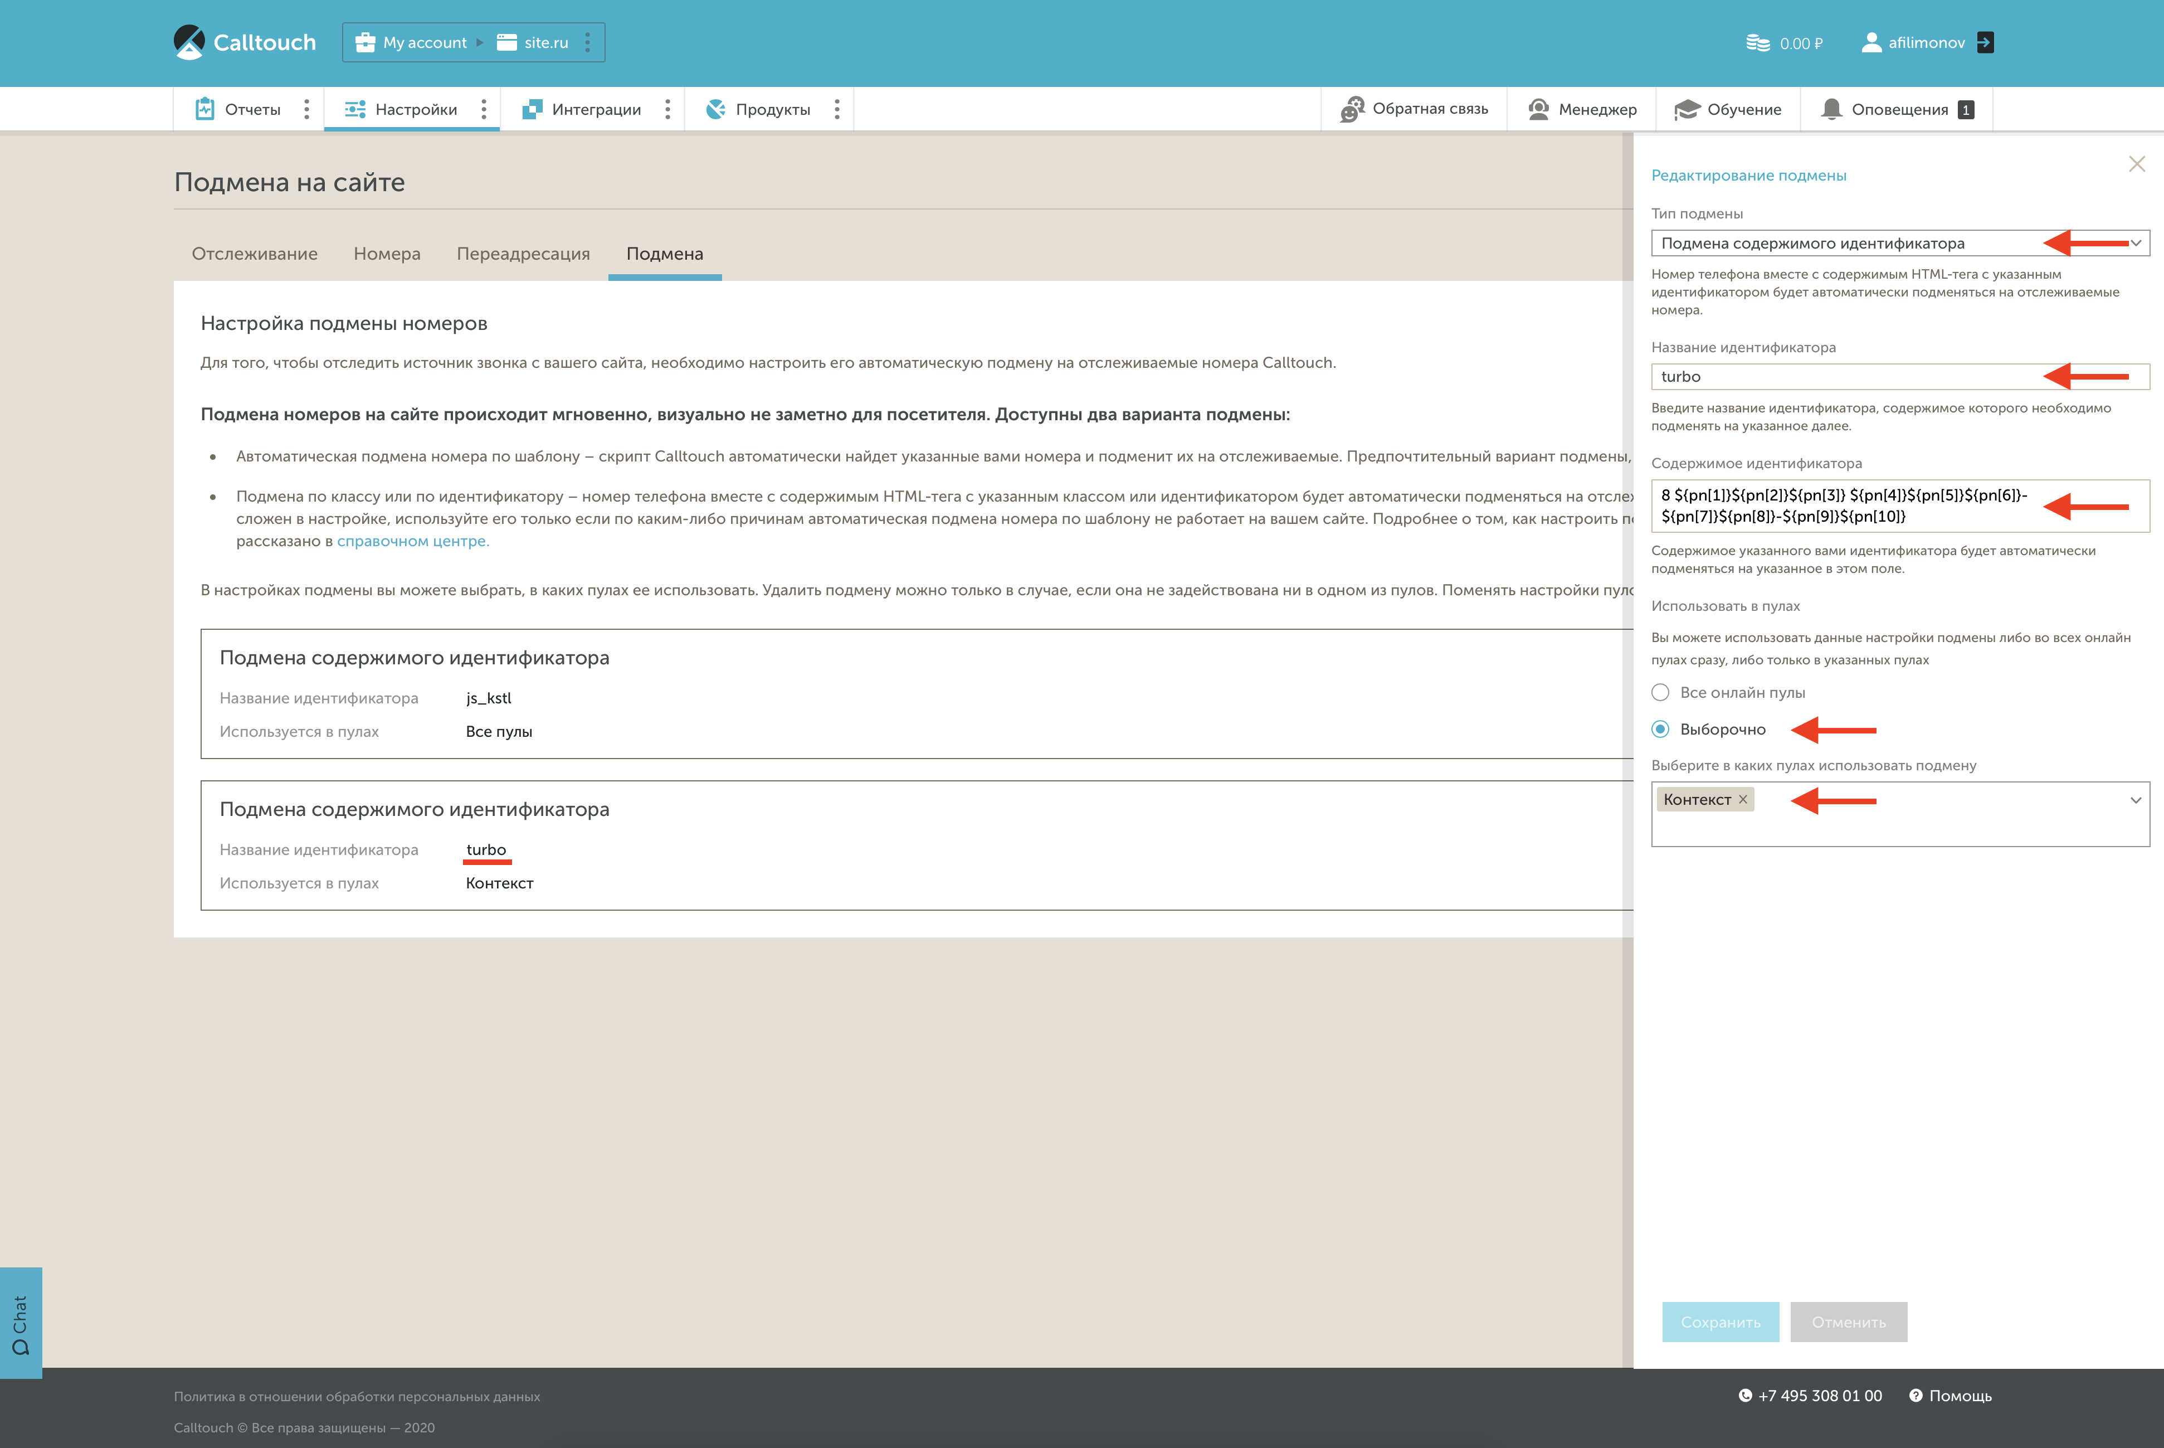The height and width of the screenshot is (1448, 2164).
Task: Click the Помощь question mark icon
Action: [x=1916, y=1396]
